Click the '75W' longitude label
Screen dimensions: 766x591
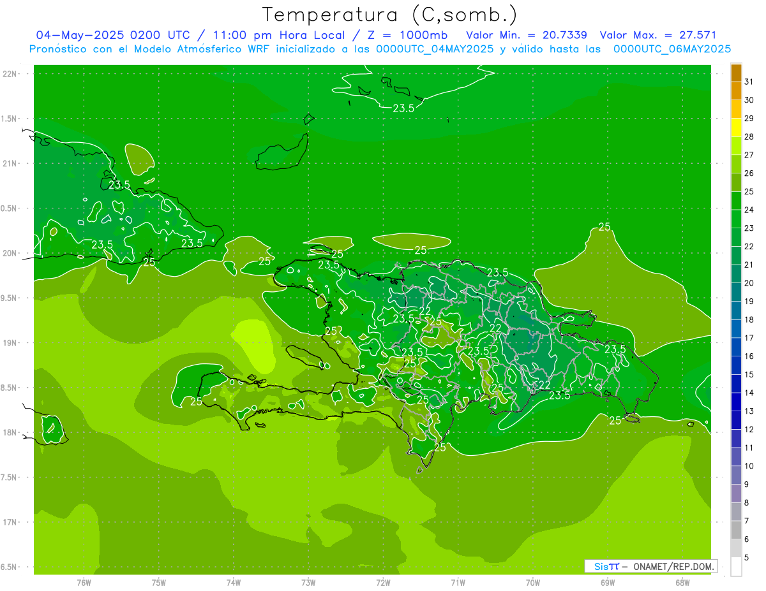[159, 583]
